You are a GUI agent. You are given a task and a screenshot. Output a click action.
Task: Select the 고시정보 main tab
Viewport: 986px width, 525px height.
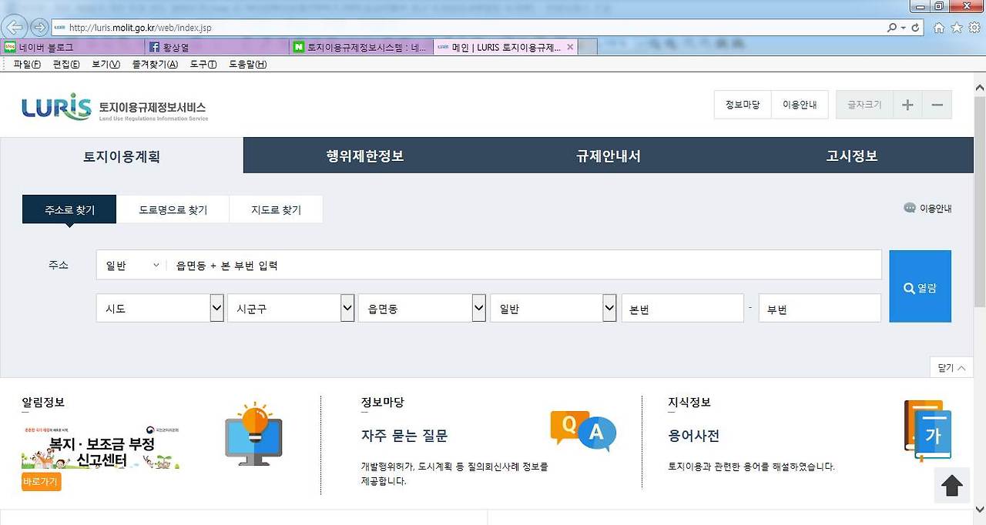852,155
